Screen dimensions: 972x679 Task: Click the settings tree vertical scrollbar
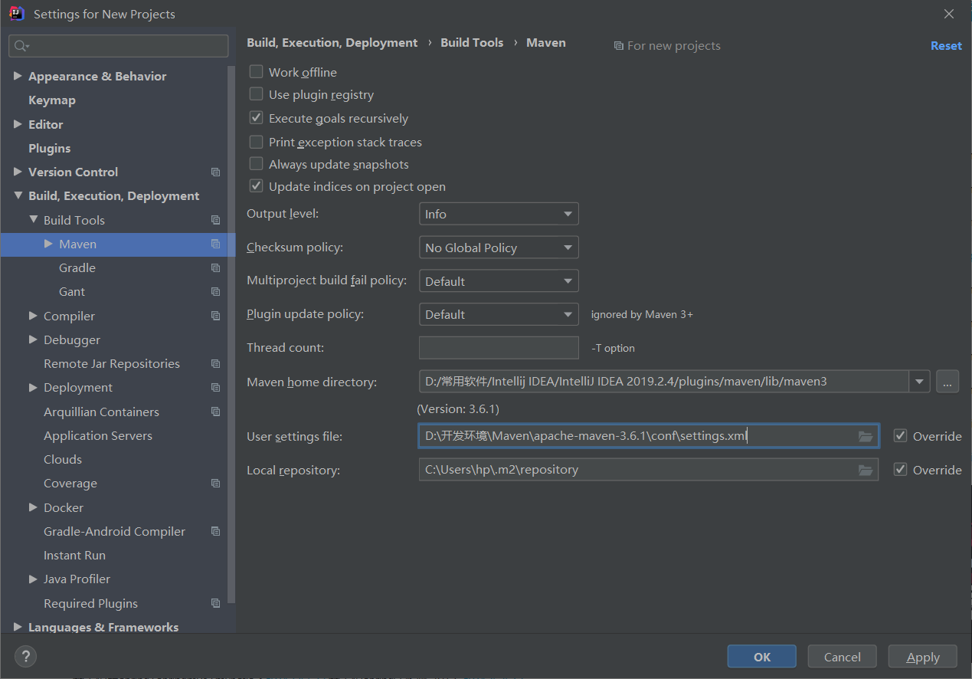tap(231, 333)
